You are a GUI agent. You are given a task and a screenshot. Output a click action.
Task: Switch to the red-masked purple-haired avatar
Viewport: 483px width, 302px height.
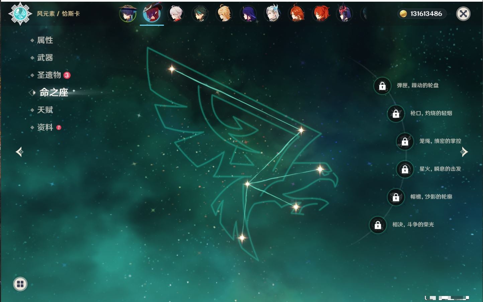[x=345, y=14]
